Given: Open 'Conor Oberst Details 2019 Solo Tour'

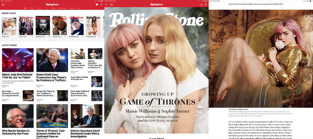Looking at the screenshot, I should (x=80, y=78).
